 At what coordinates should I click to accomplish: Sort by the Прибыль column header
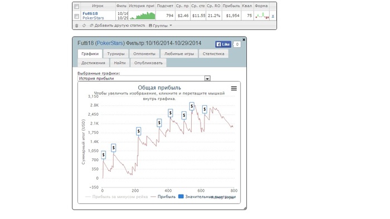pyautogui.click(x=231, y=6)
